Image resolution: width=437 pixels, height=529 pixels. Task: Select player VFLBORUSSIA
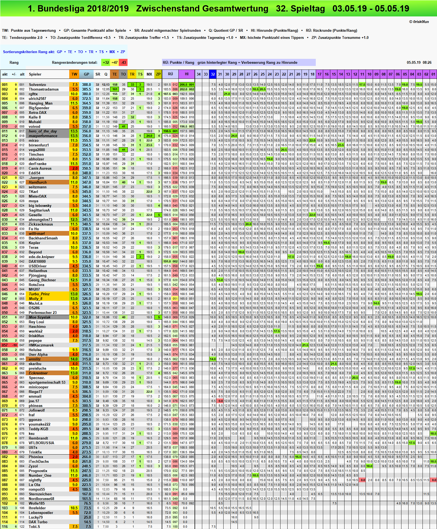click(x=42, y=443)
